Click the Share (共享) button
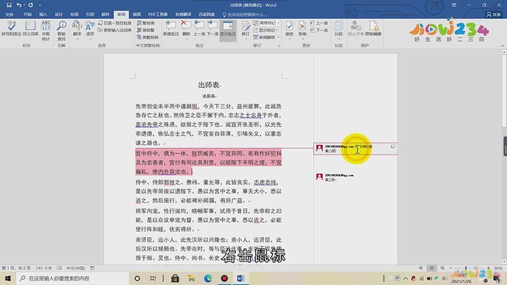This screenshot has height=285, width=507. tap(494, 15)
